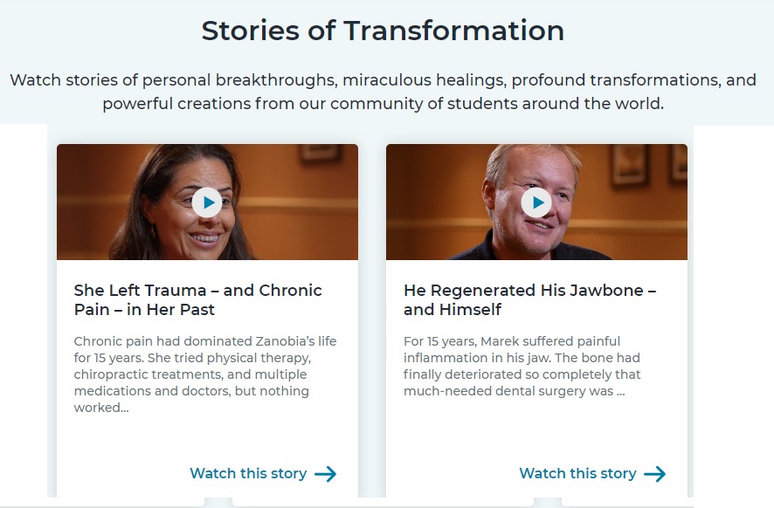The height and width of the screenshot is (508, 774).
Task: Click the Zanobia chronic pain description text
Action: [x=204, y=366]
